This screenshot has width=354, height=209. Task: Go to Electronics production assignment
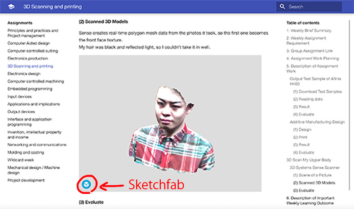(27, 59)
